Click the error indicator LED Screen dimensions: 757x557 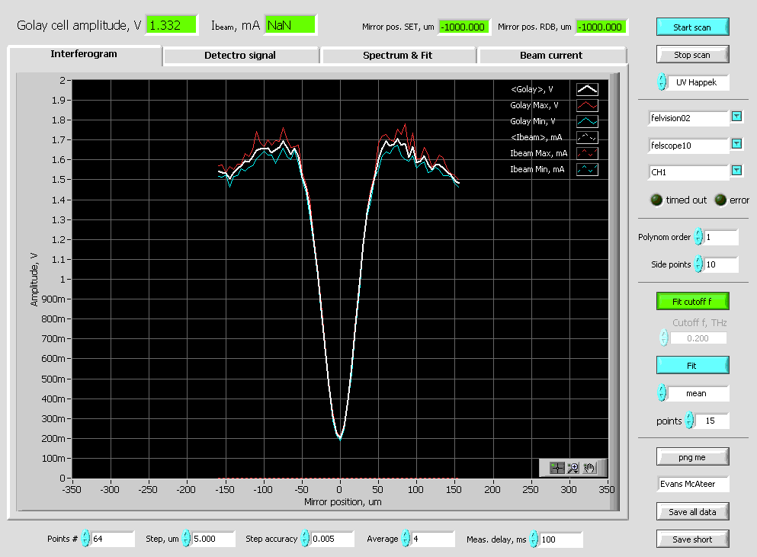click(720, 200)
